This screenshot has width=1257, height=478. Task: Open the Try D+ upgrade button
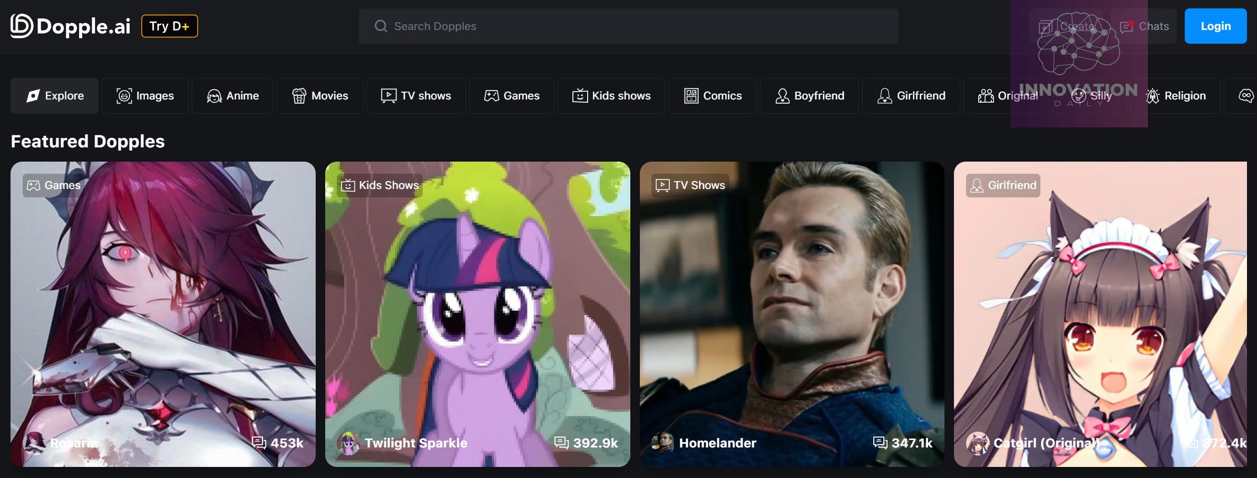(x=170, y=26)
